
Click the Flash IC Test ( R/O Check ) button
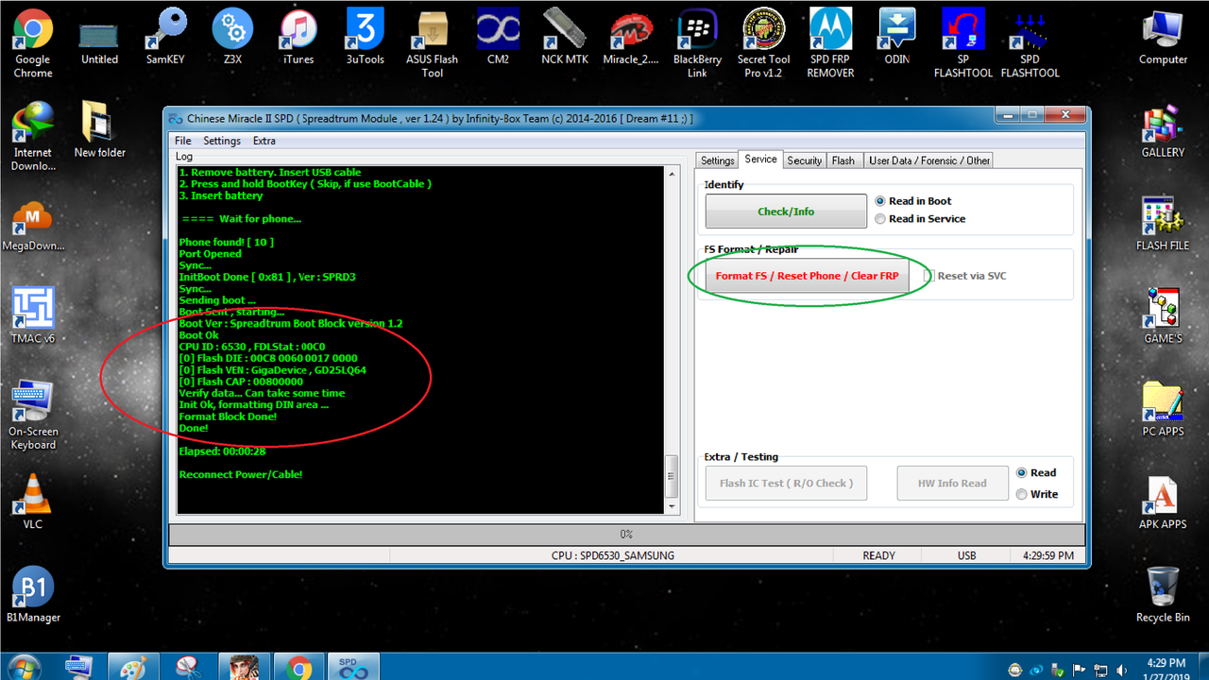click(x=786, y=484)
